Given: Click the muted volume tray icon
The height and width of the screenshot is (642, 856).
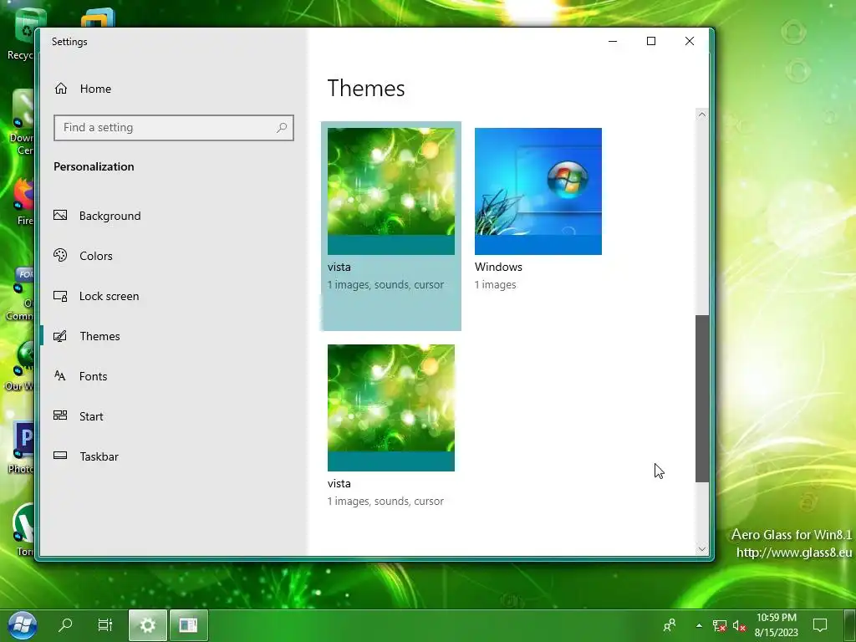Looking at the screenshot, I should tap(739, 625).
